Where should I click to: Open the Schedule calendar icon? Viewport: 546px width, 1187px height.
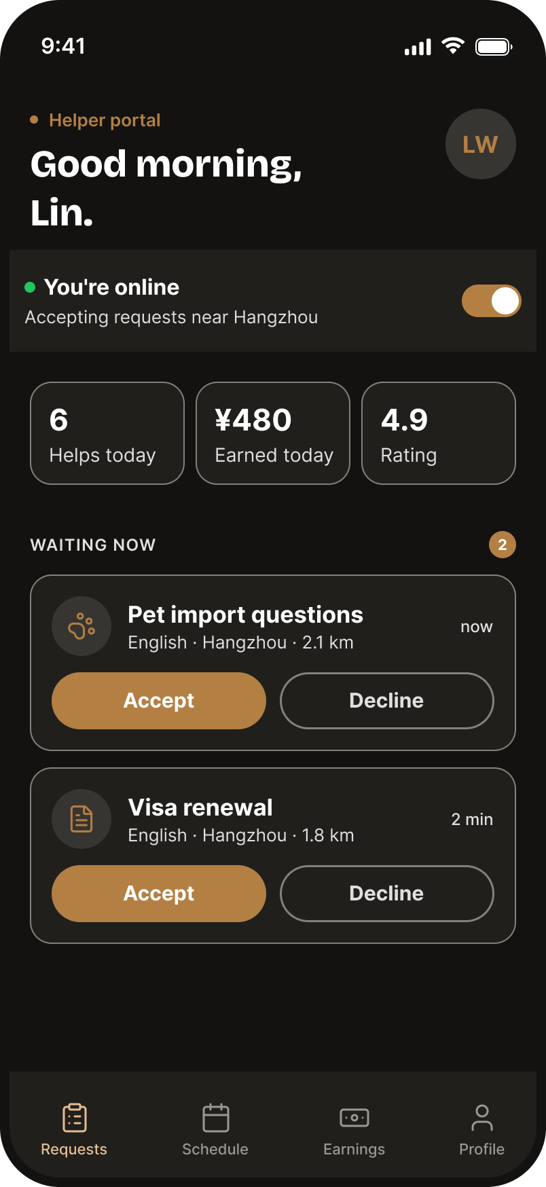click(216, 1118)
